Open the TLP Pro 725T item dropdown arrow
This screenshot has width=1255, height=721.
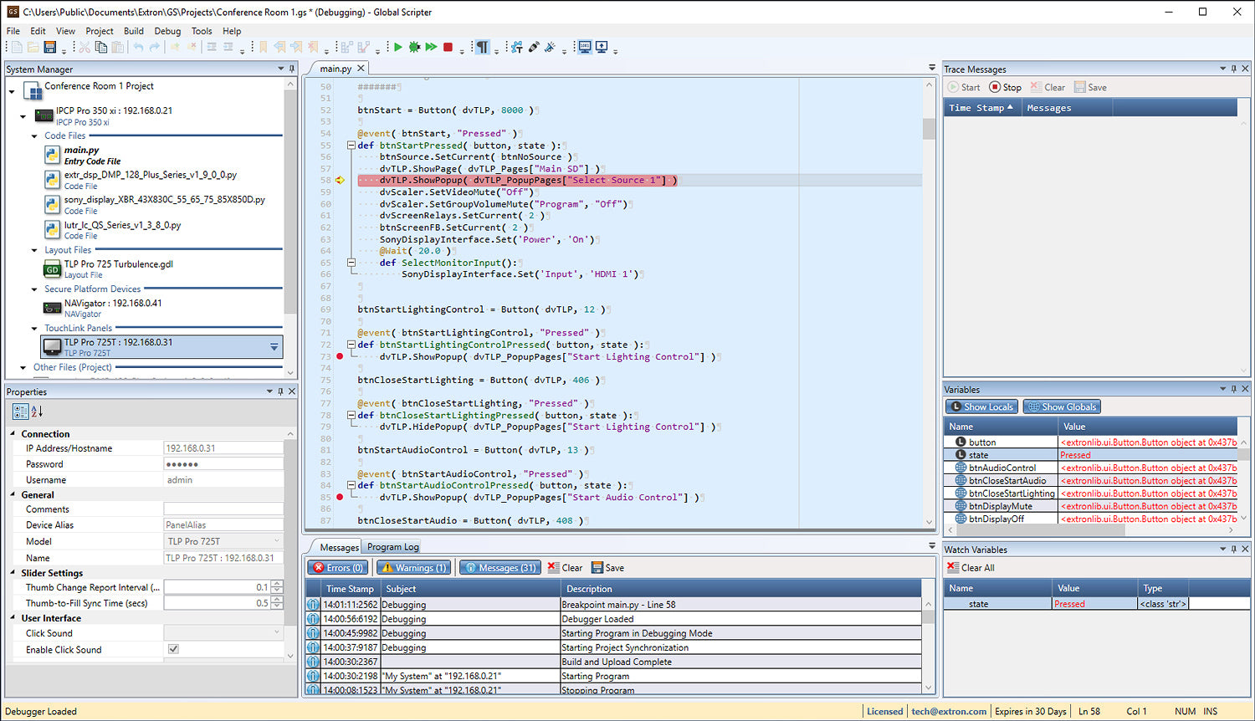click(x=274, y=346)
